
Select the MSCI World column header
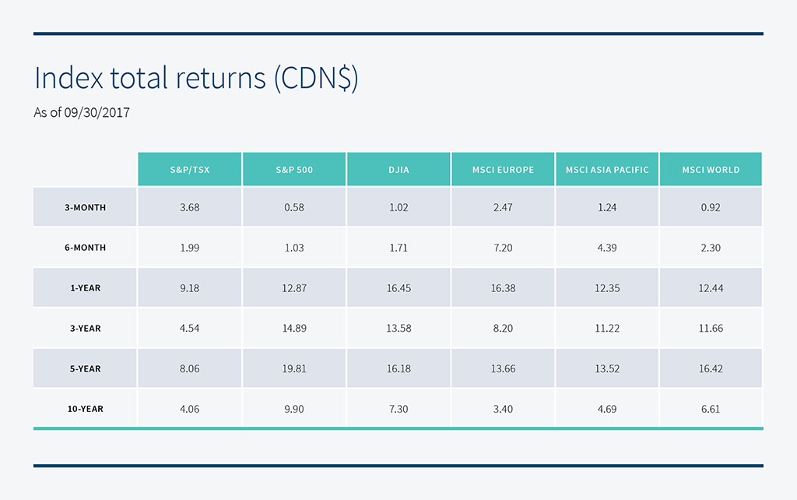(711, 170)
